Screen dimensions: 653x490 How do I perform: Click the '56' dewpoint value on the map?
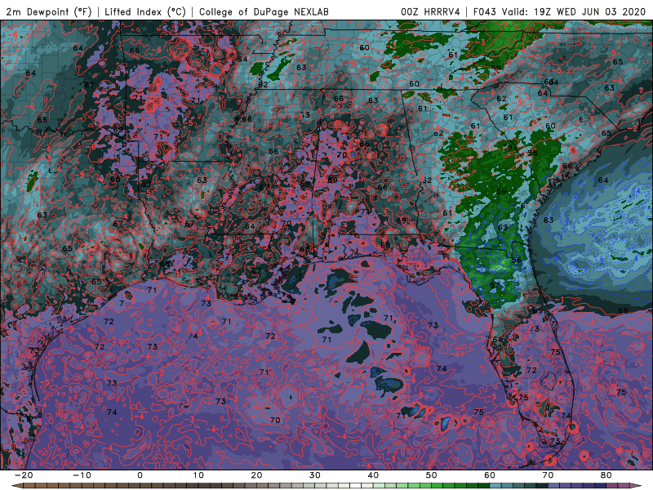pos(517,260)
